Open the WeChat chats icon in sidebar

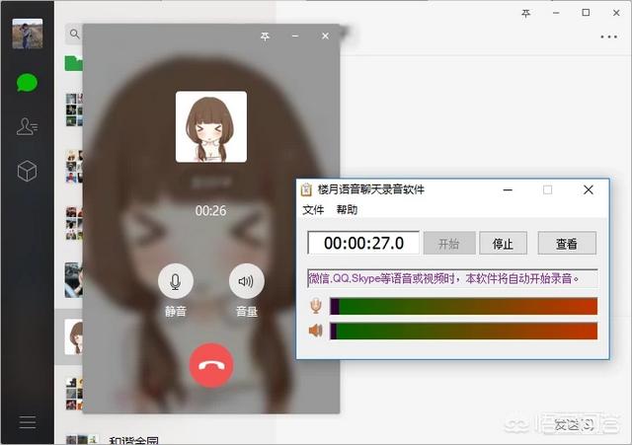(x=27, y=82)
